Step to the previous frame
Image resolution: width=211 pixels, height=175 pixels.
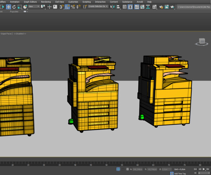click(x=200, y=169)
